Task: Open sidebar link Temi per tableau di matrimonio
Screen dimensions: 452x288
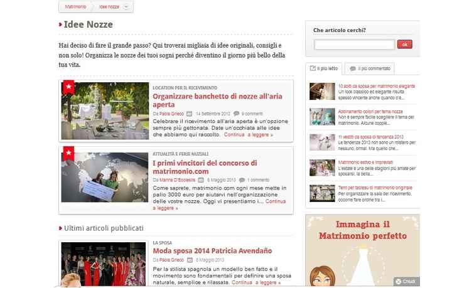Action: (x=375, y=188)
